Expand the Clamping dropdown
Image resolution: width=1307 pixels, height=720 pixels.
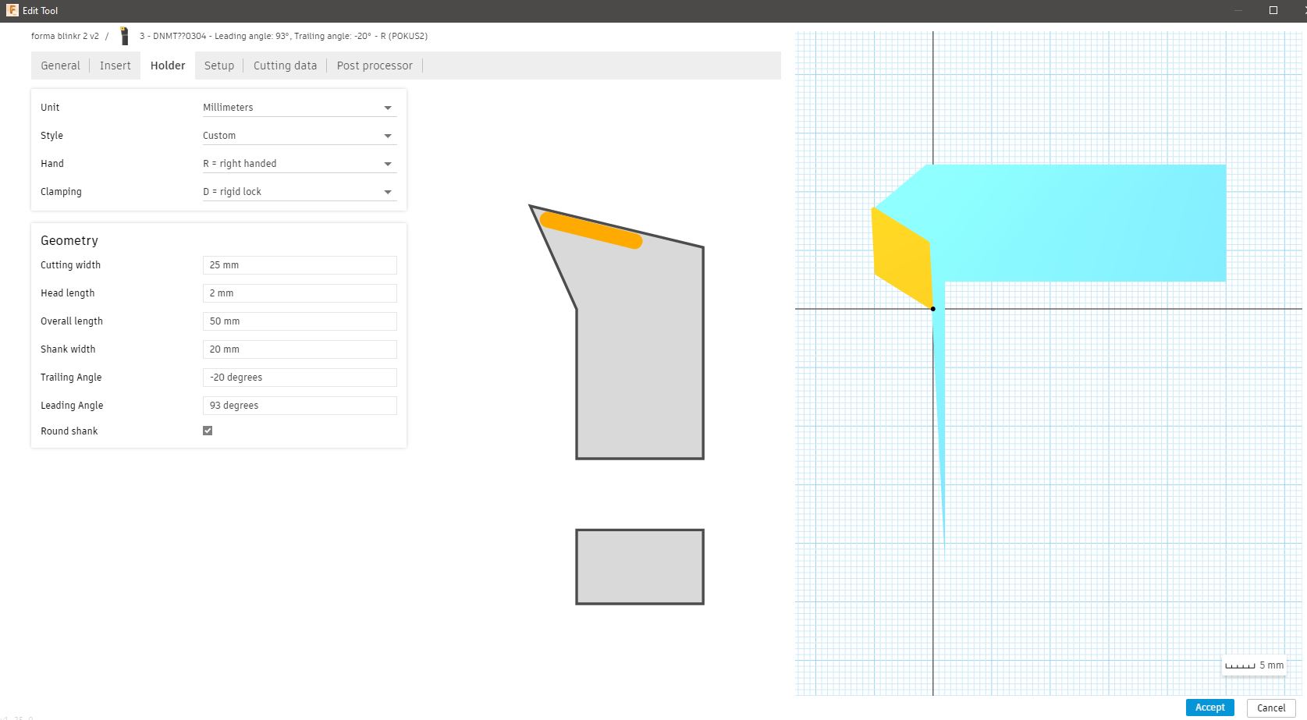(299, 192)
